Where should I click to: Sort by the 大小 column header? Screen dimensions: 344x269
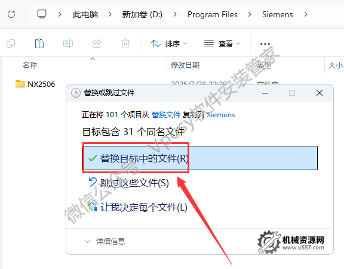click(x=335, y=65)
